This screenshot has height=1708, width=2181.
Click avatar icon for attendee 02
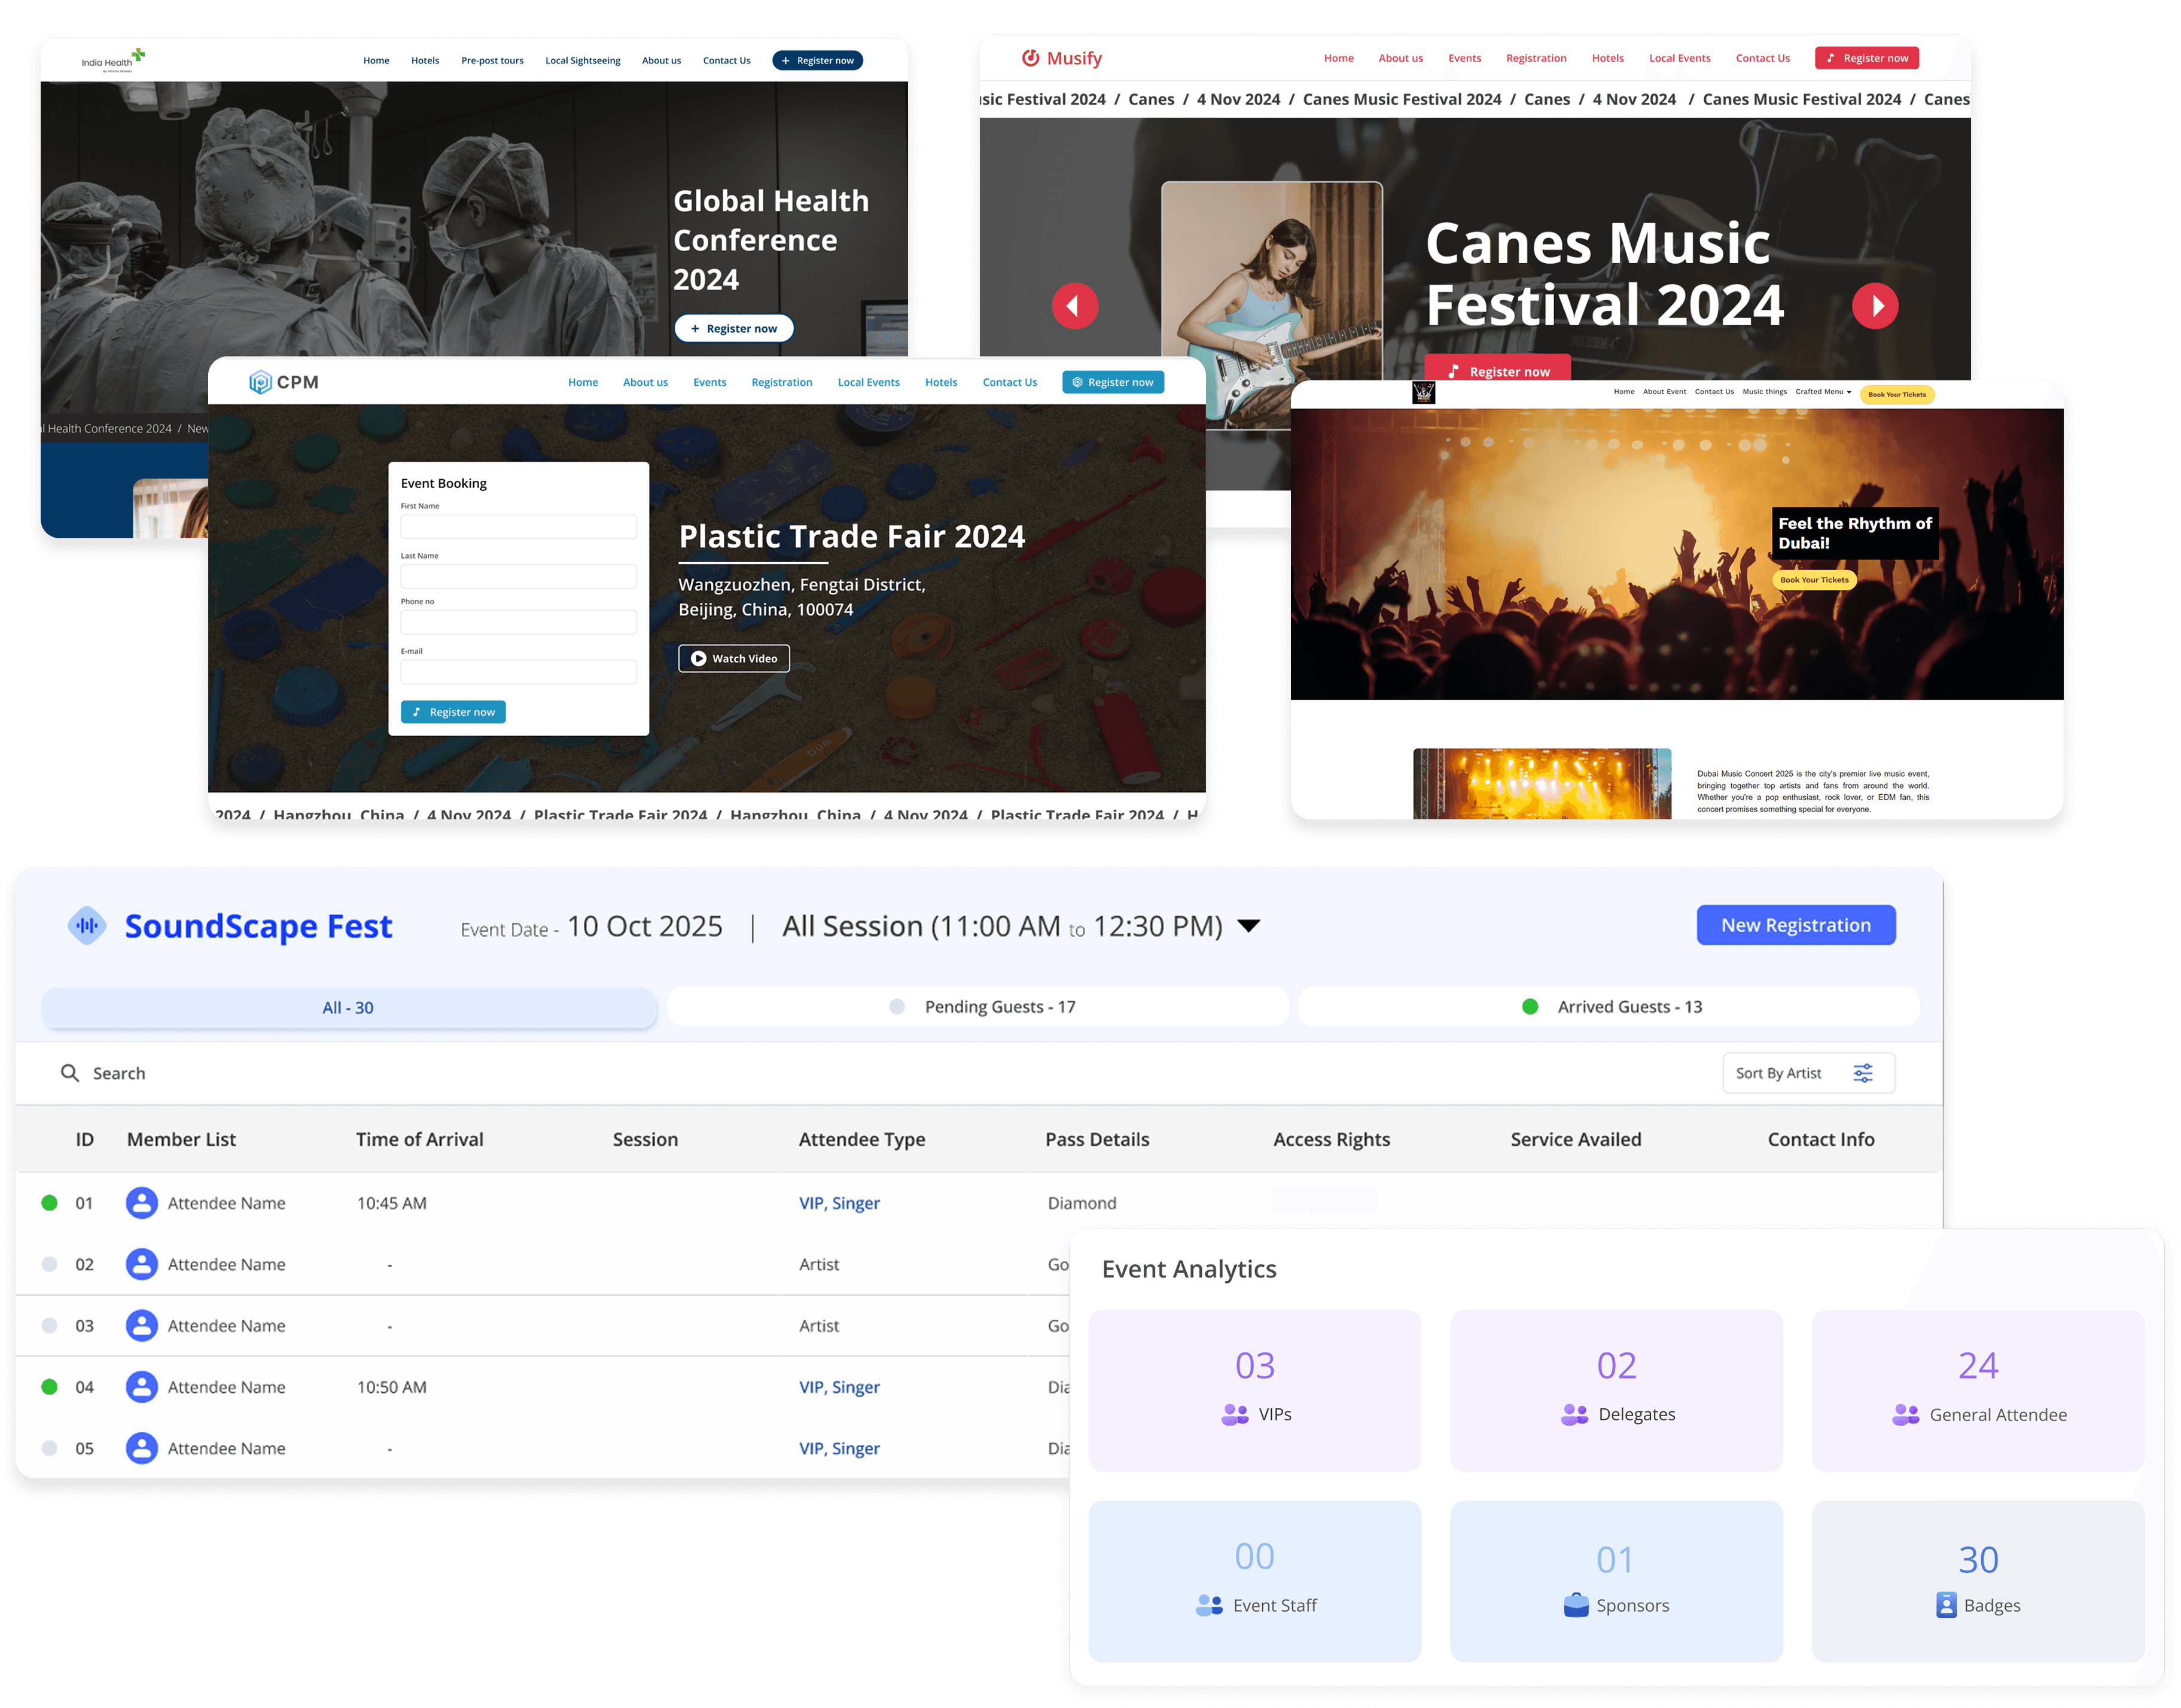point(142,1264)
